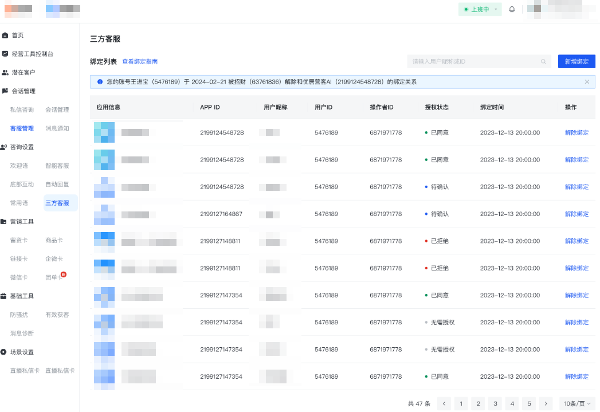Close the unbinding notice banner
Viewport: 600px width, 412px height.
tap(587, 82)
